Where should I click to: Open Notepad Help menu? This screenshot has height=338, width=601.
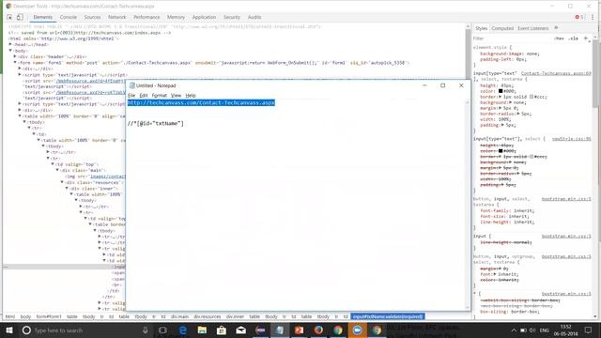click(191, 96)
